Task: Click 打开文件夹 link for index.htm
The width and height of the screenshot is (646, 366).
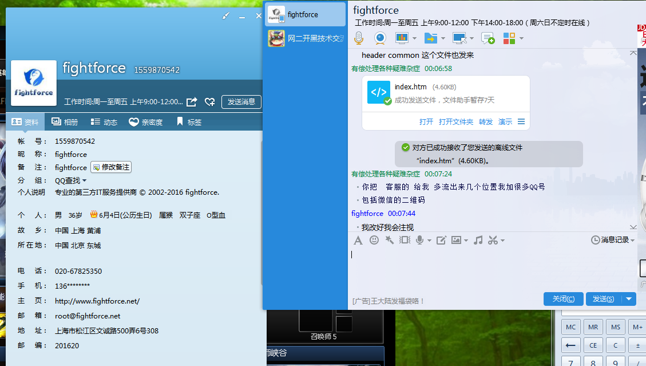Action: click(455, 122)
